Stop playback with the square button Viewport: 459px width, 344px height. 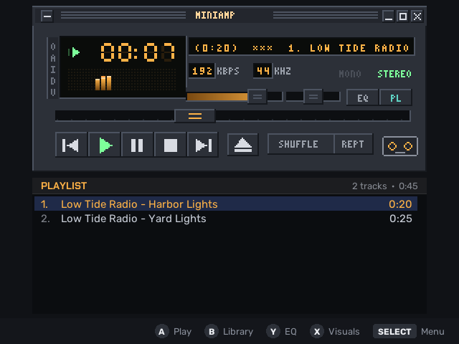pos(170,145)
